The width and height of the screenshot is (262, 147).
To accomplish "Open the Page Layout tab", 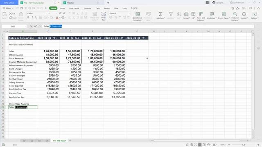I will point(74,8).
